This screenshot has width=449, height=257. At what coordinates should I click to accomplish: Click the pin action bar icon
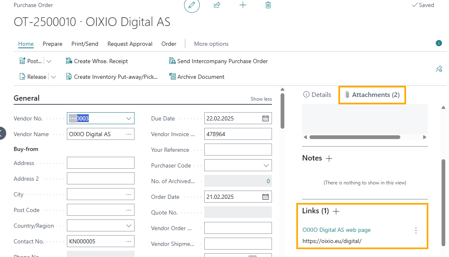coord(439,69)
